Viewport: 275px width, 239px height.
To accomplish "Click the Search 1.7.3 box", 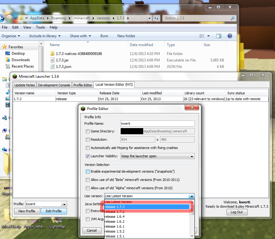I will pos(199,18).
